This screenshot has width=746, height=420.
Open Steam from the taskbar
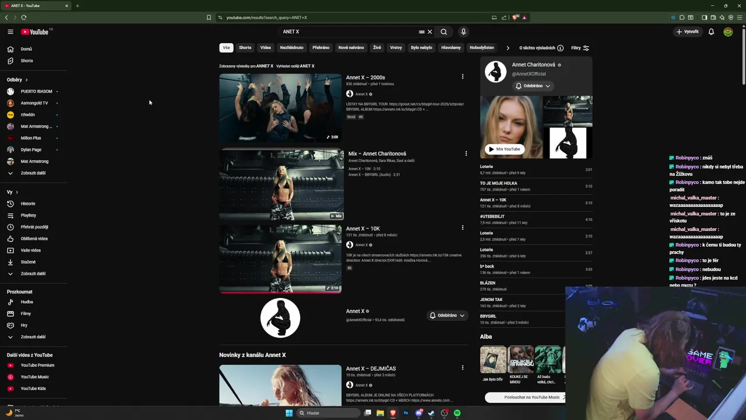coord(431,413)
